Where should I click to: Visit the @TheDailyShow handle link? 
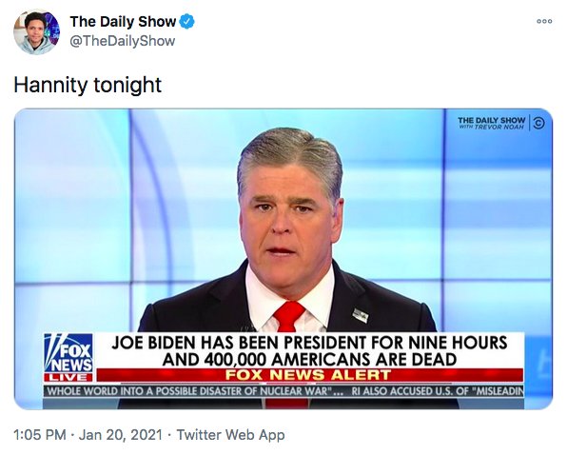tap(122, 41)
